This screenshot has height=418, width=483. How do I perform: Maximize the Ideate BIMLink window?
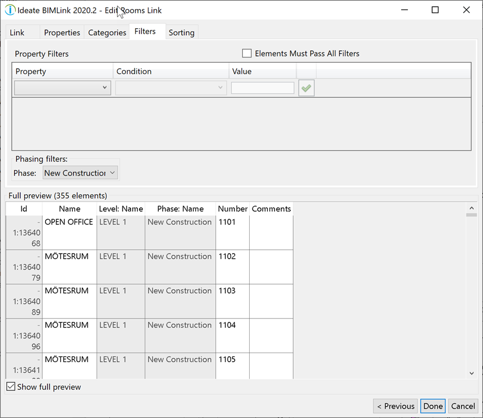435,10
